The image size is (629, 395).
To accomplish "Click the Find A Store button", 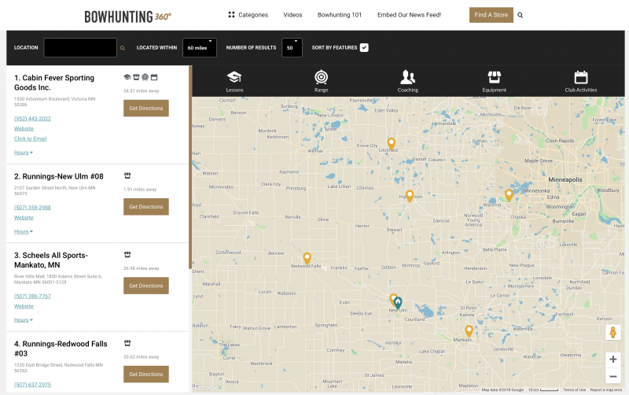I will (491, 15).
